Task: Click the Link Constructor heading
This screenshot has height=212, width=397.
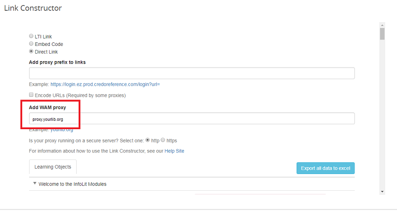Action: coord(33,8)
